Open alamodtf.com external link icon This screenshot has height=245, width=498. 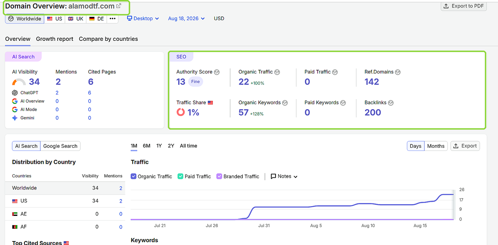pos(119,6)
